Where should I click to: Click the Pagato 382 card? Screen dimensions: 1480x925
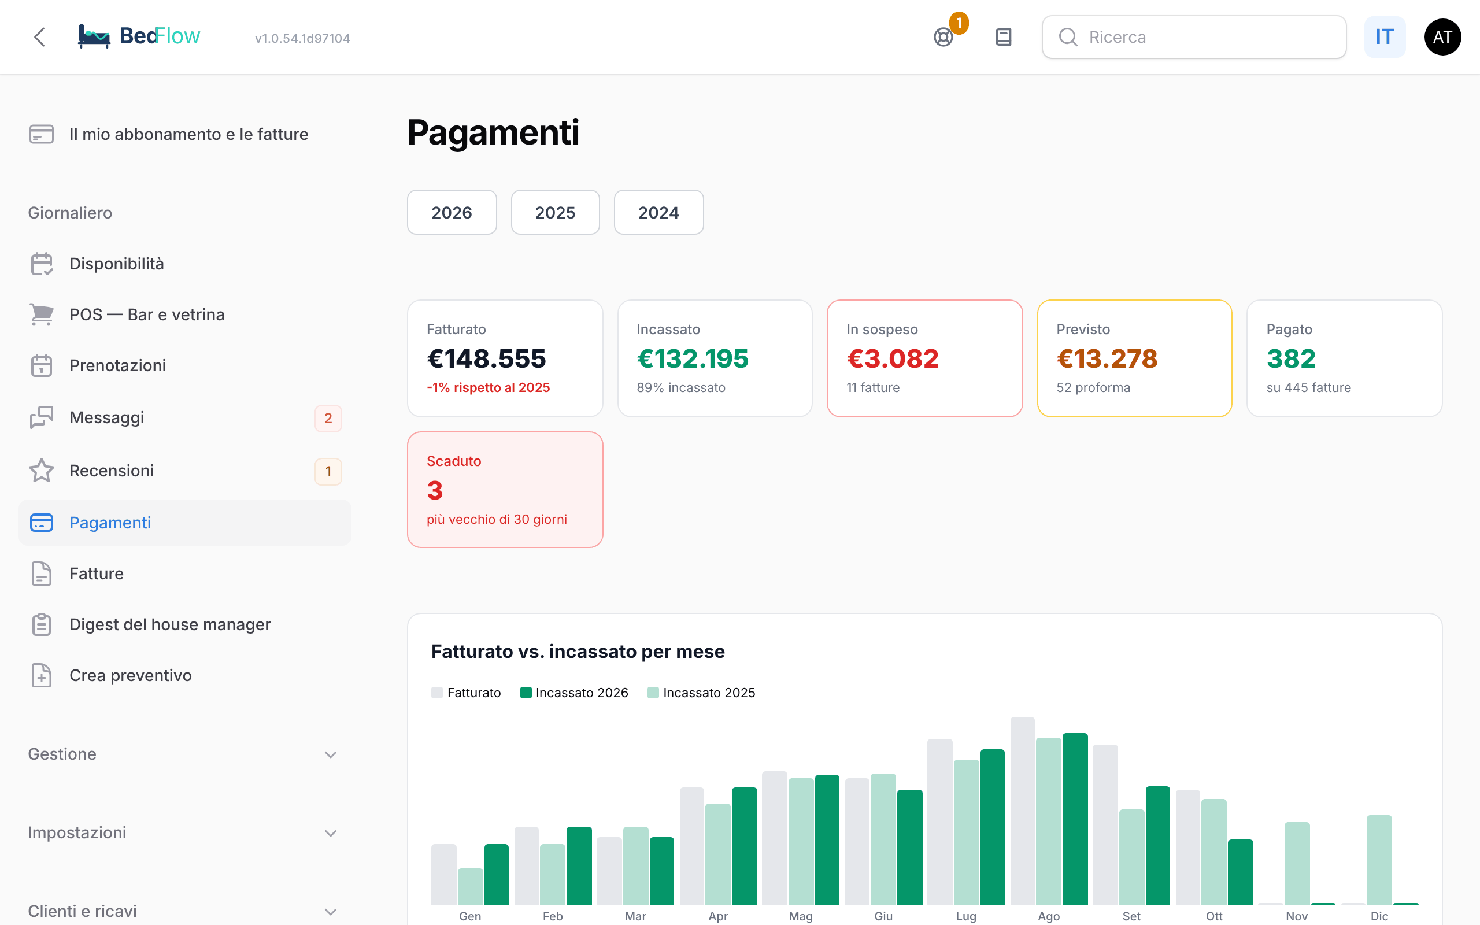(x=1344, y=358)
